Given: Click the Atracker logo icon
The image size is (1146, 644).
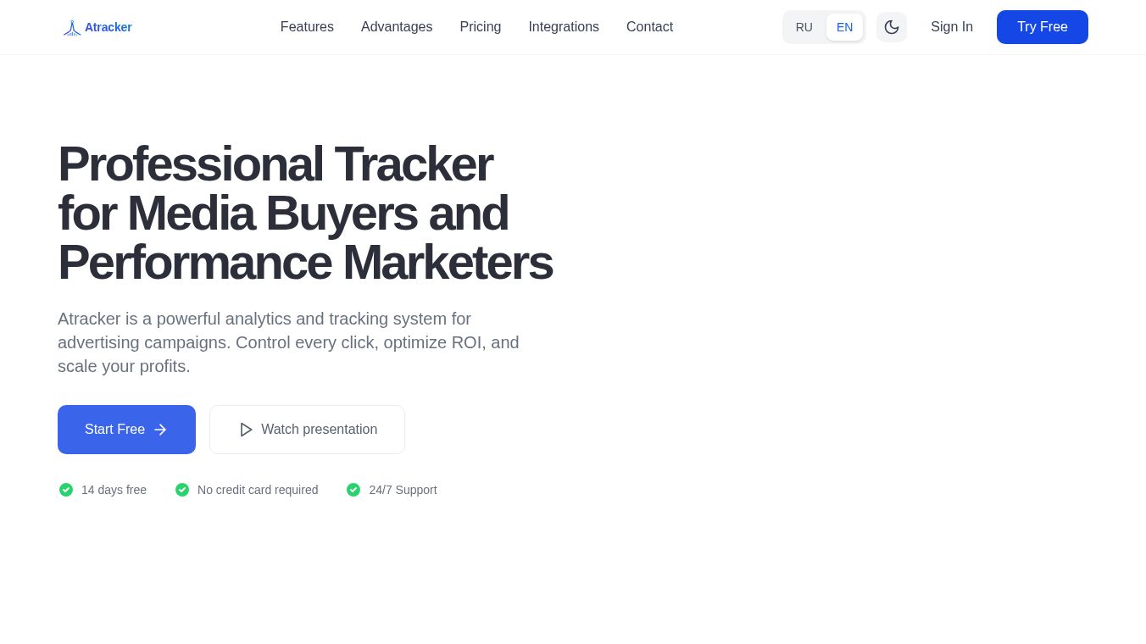Looking at the screenshot, I should tap(72, 28).
